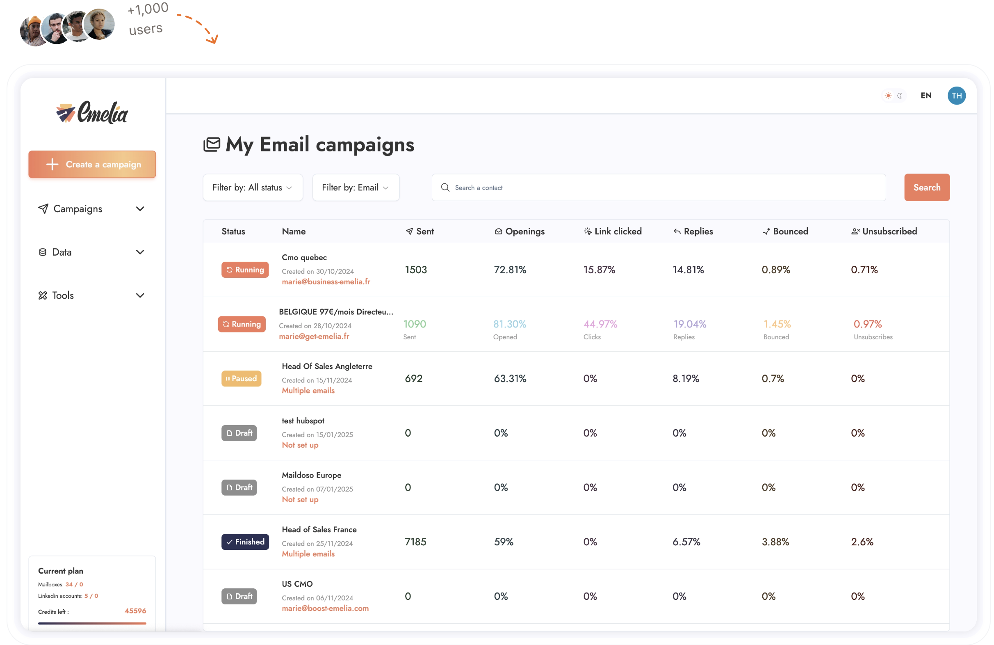
Task: Open Head of Sales France campaign name
Action: coord(319,530)
